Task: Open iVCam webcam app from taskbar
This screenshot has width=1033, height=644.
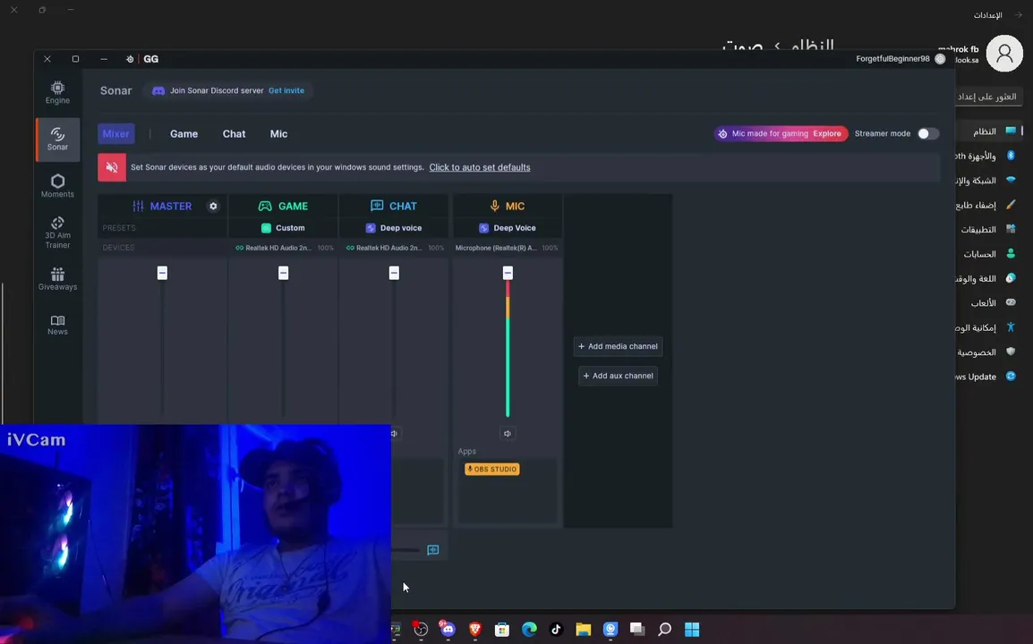Action: (610, 630)
